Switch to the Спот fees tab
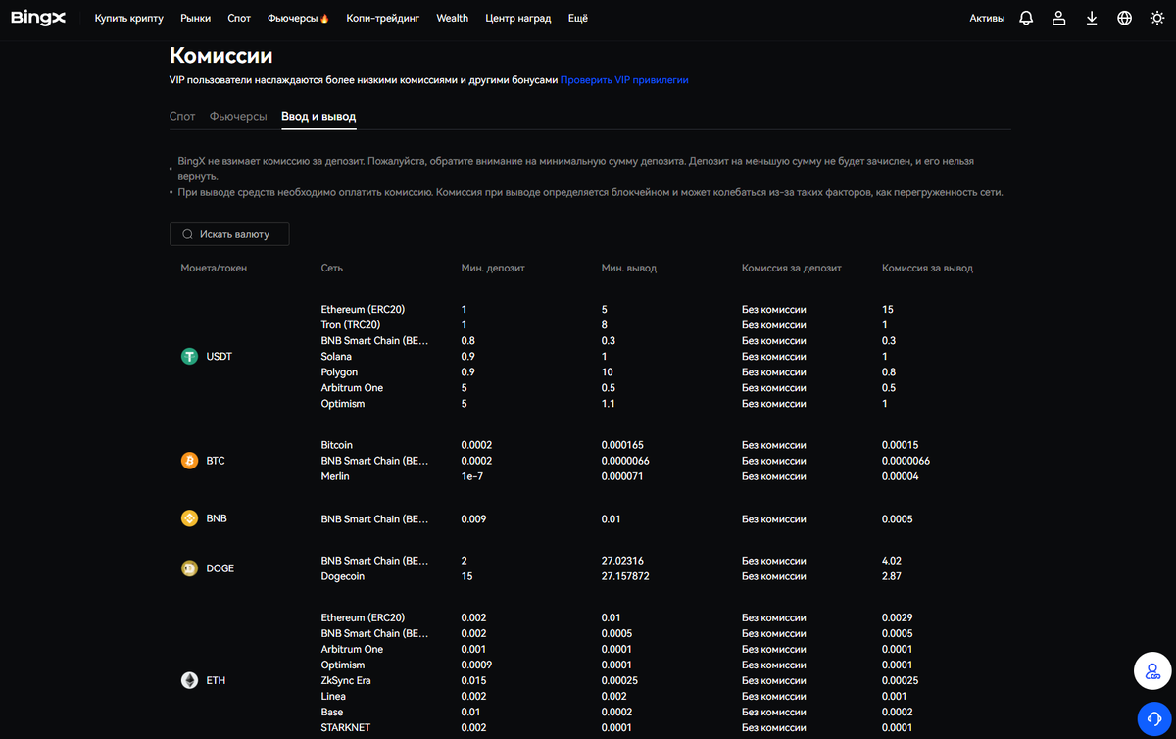The height and width of the screenshot is (739, 1176). tap(182, 116)
